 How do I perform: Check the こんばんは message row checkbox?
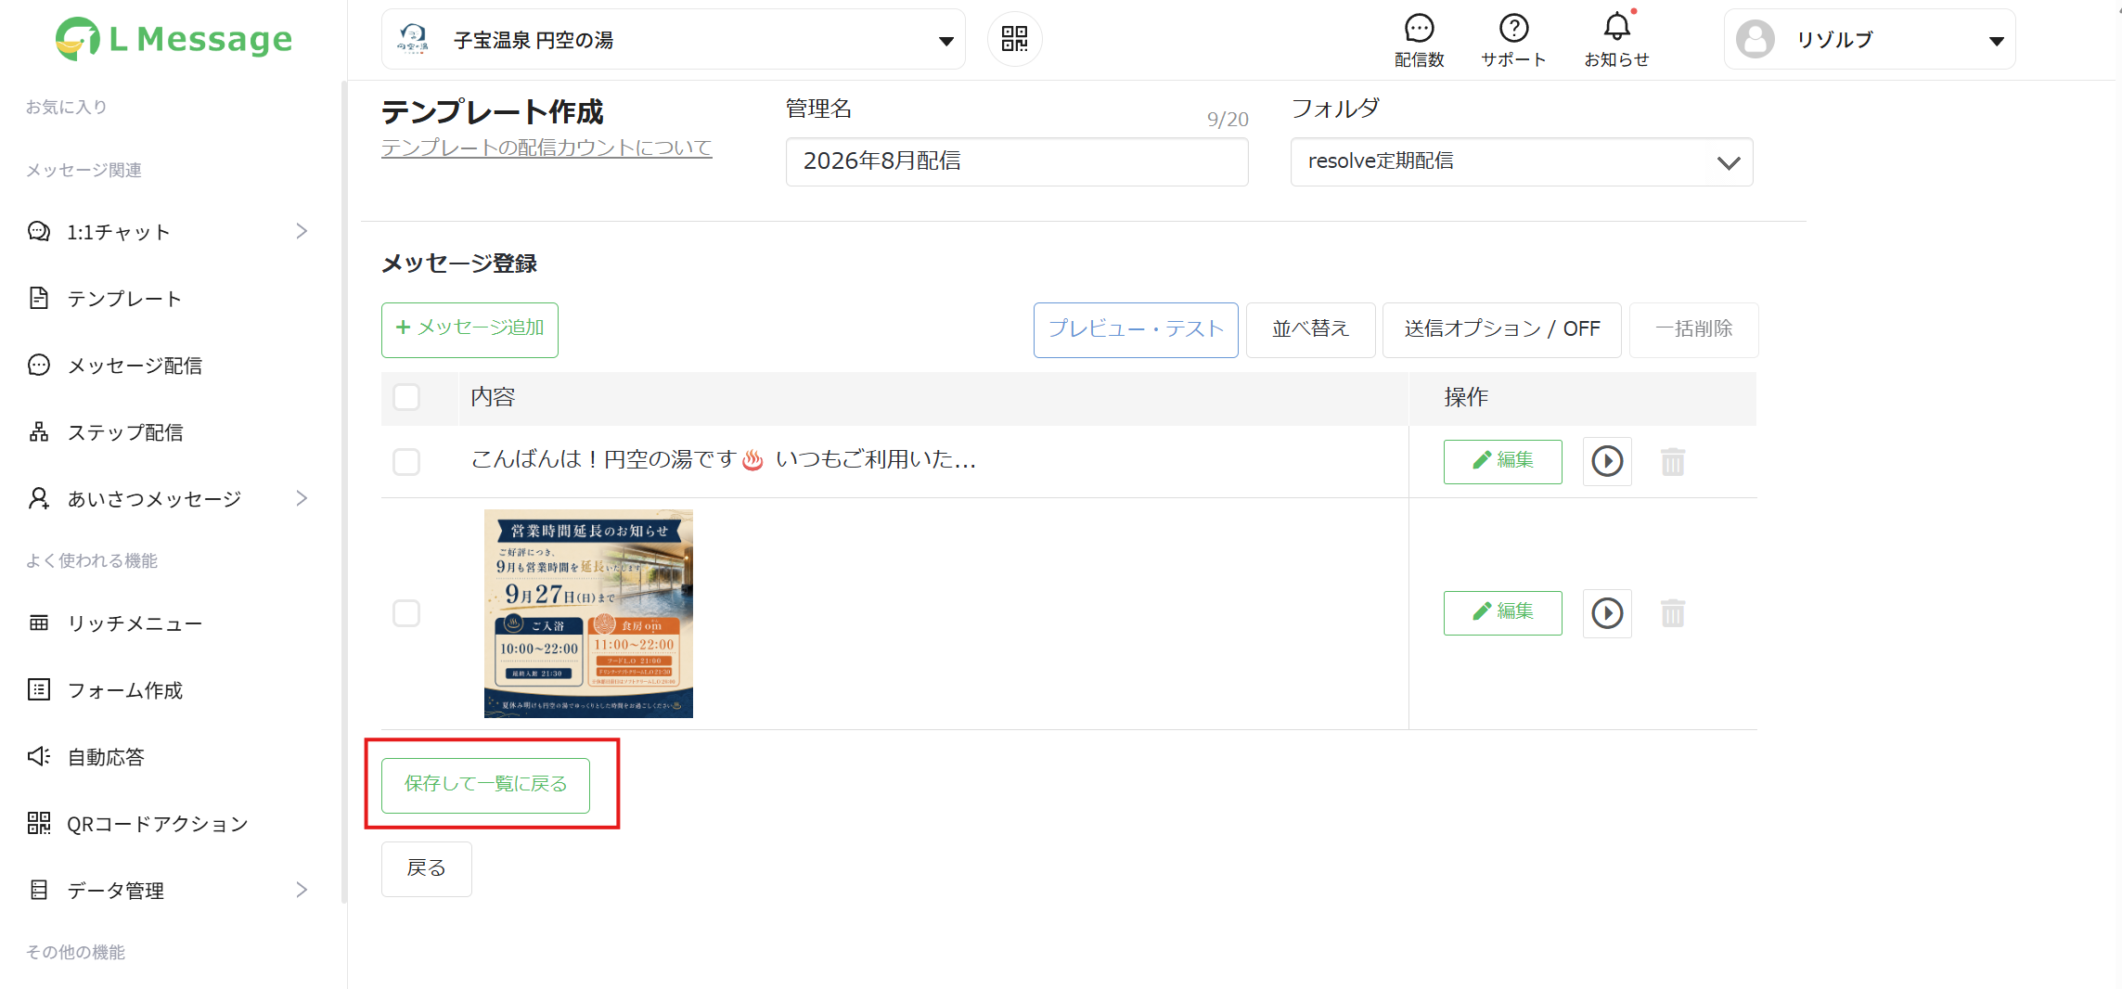pyautogui.click(x=406, y=462)
